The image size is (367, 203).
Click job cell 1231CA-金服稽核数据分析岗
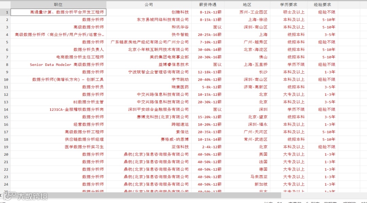58,109
